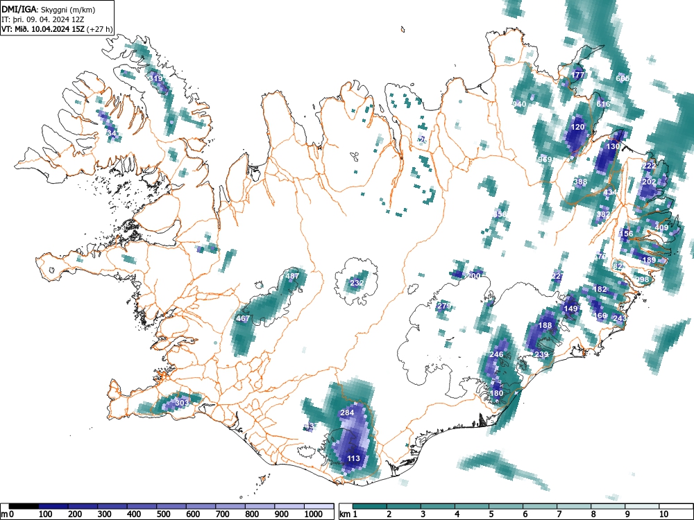Click the 166 value in the southeast
Viewport: 694px width, 520px height.
[x=600, y=315]
